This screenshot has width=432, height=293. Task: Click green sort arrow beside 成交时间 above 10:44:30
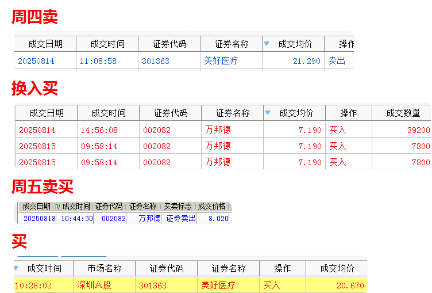(x=58, y=206)
